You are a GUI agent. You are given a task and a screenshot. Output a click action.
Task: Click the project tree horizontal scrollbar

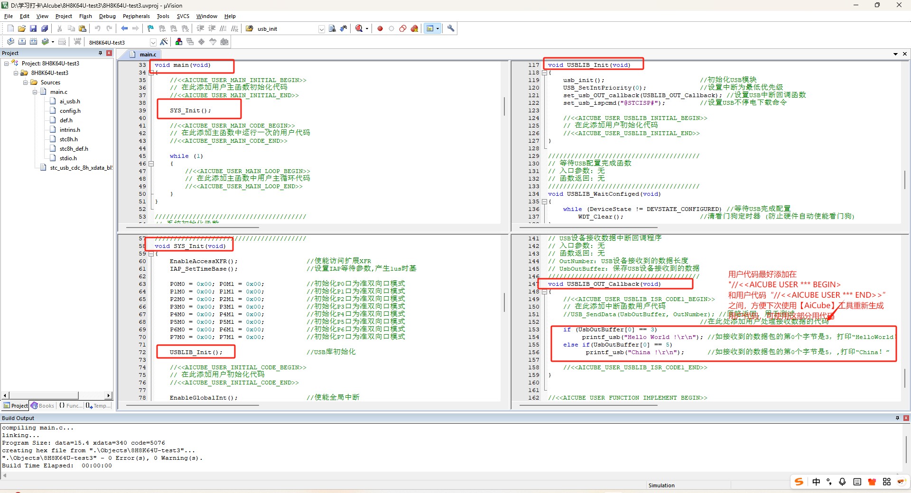click(x=57, y=395)
